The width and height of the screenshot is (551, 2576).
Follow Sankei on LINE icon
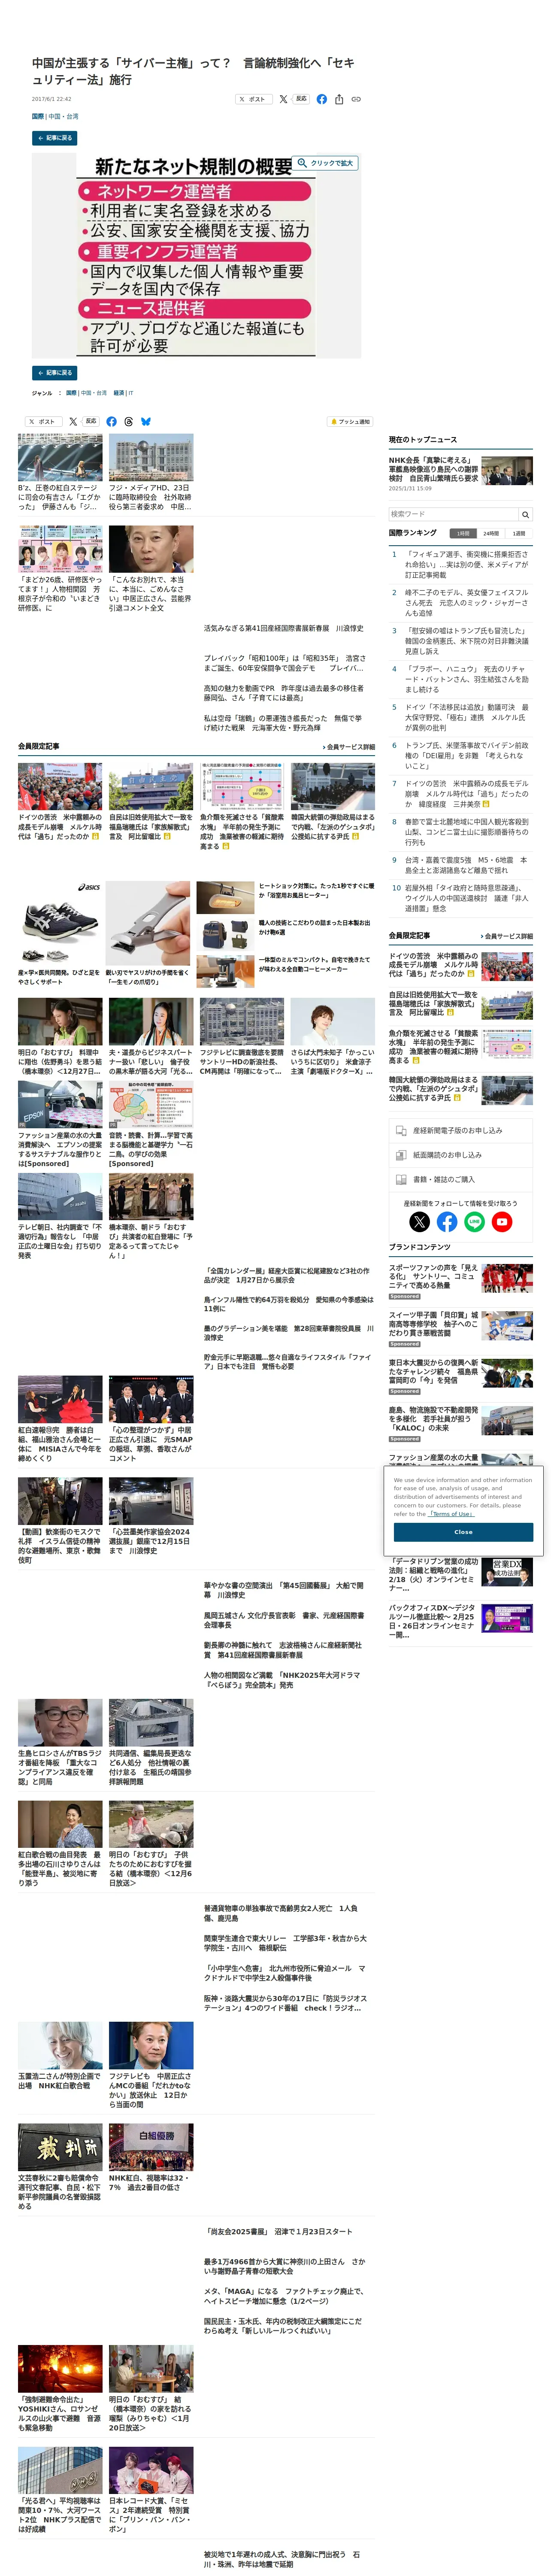pyautogui.click(x=474, y=1221)
